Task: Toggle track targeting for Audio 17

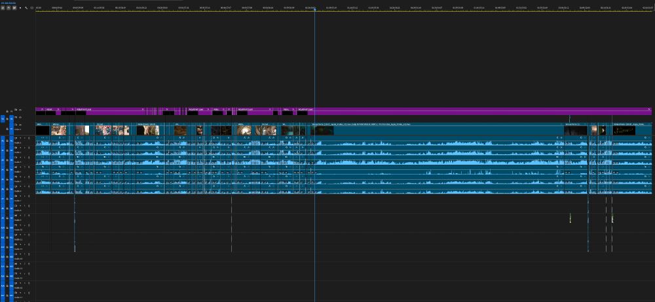Action: click(x=11, y=295)
